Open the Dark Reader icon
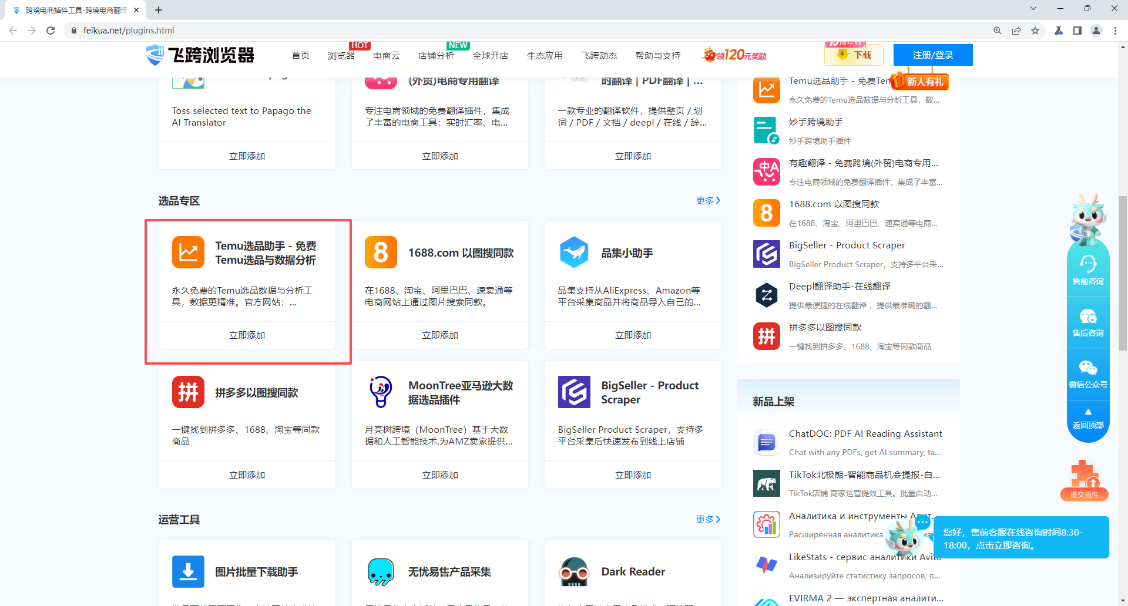Image resolution: width=1128 pixels, height=606 pixels. click(x=574, y=571)
